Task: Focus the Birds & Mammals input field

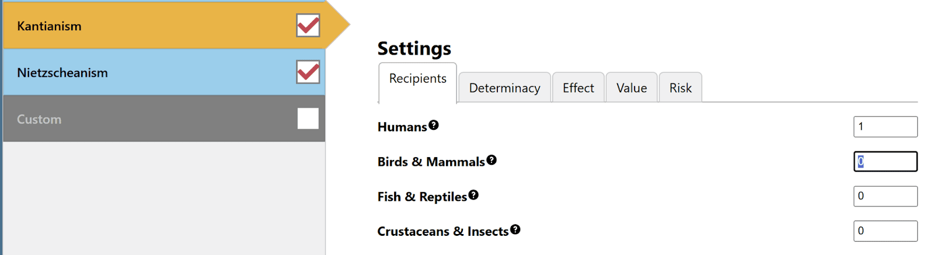Action: click(885, 162)
